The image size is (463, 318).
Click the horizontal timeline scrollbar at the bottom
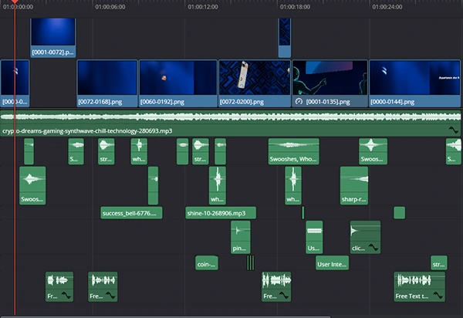165,316
